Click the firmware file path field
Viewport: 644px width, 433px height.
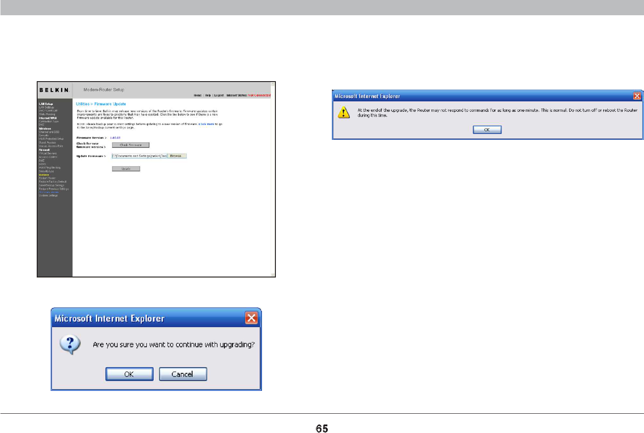(139, 156)
